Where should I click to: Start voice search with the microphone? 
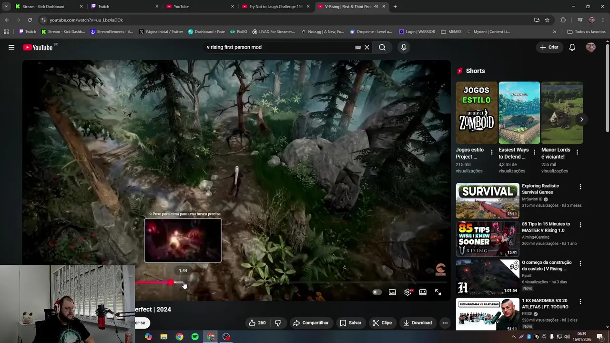tap(404, 47)
